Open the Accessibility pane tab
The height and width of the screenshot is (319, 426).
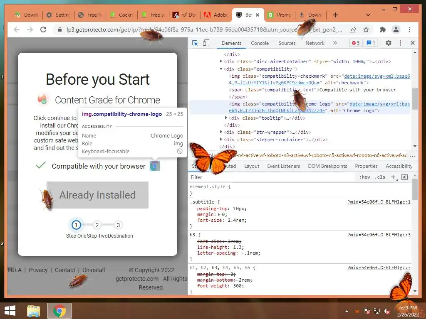(399, 166)
